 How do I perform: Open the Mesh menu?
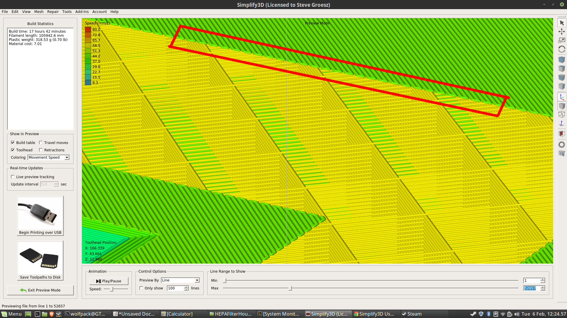39,12
